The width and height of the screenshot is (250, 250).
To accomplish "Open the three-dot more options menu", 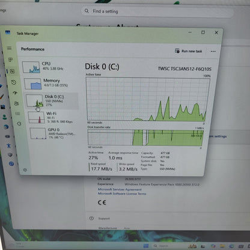I will click(x=213, y=52).
